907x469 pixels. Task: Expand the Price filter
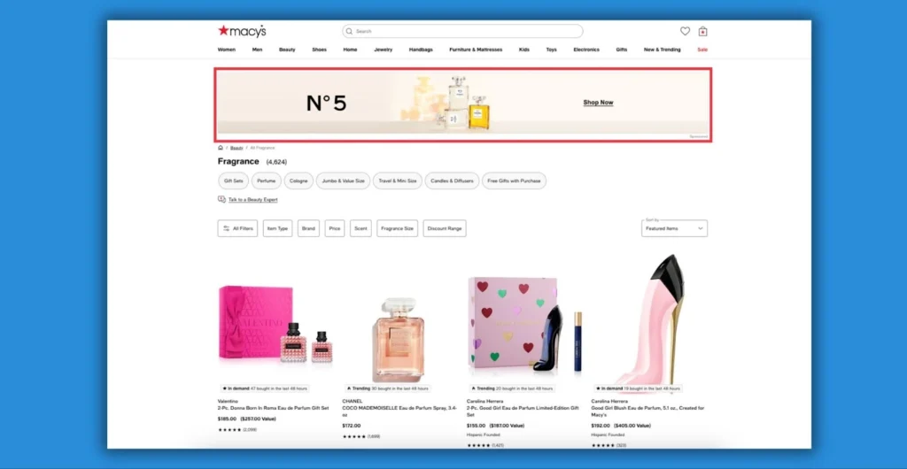tap(334, 228)
